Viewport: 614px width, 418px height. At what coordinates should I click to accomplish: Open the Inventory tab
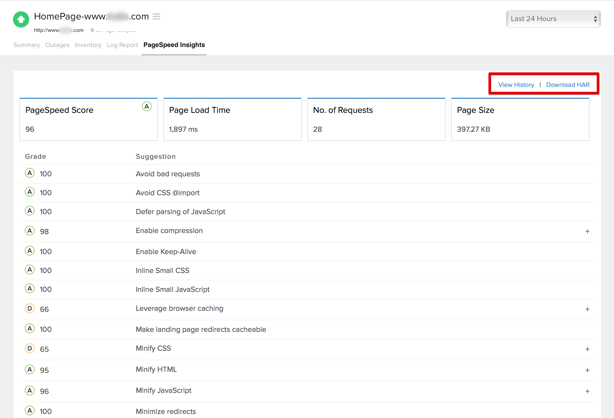click(x=88, y=45)
